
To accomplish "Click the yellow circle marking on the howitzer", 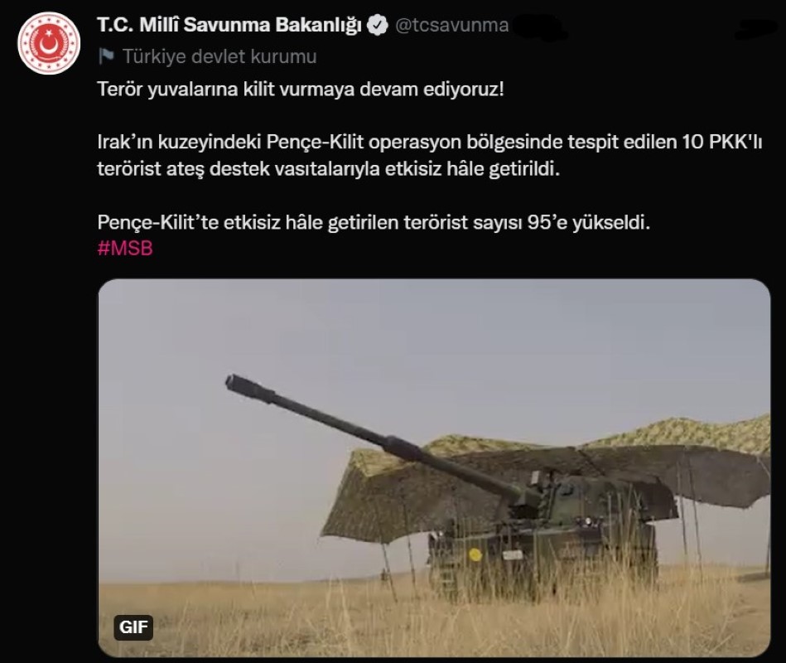I will click(x=475, y=554).
